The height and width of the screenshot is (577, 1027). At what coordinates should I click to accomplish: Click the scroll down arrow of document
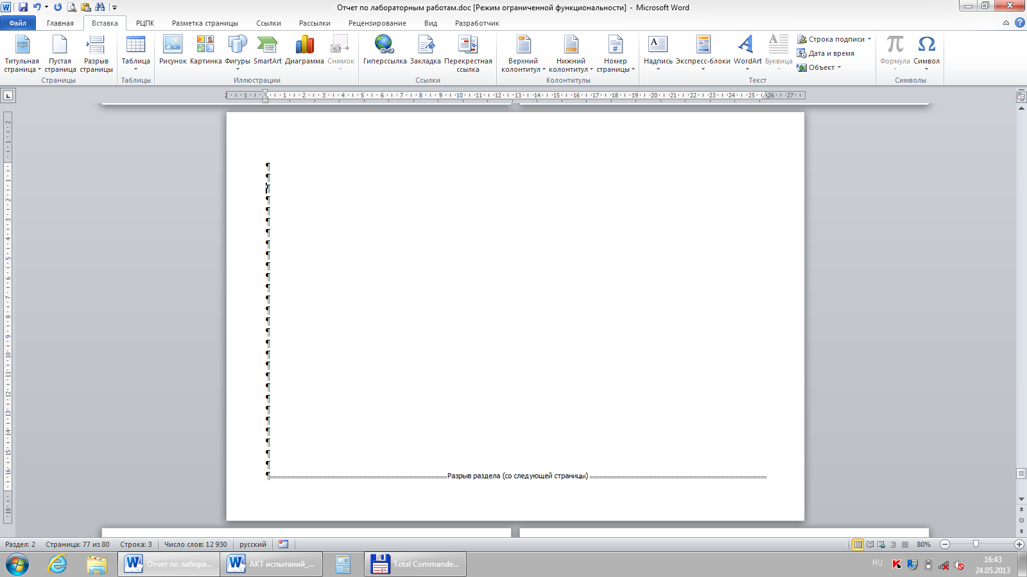pos(1021,499)
